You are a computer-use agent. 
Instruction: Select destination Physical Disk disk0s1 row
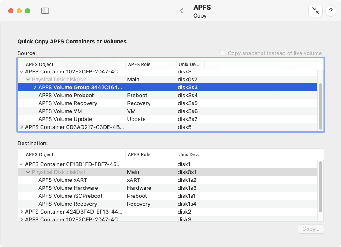tap(168, 172)
